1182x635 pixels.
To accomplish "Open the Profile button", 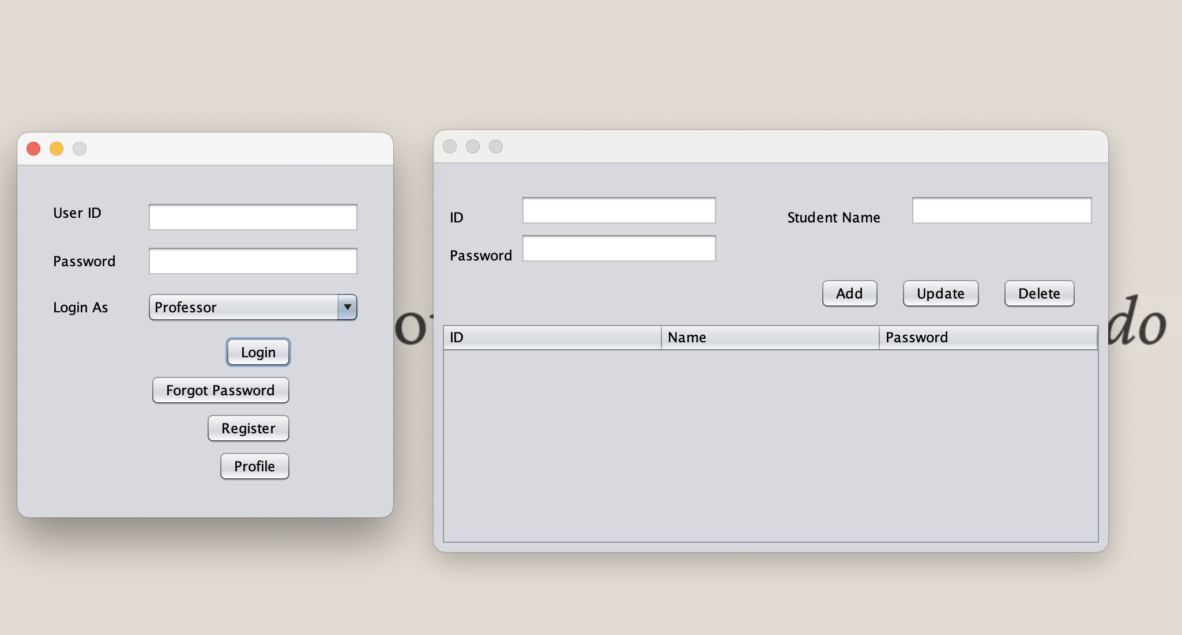I will click(x=254, y=466).
